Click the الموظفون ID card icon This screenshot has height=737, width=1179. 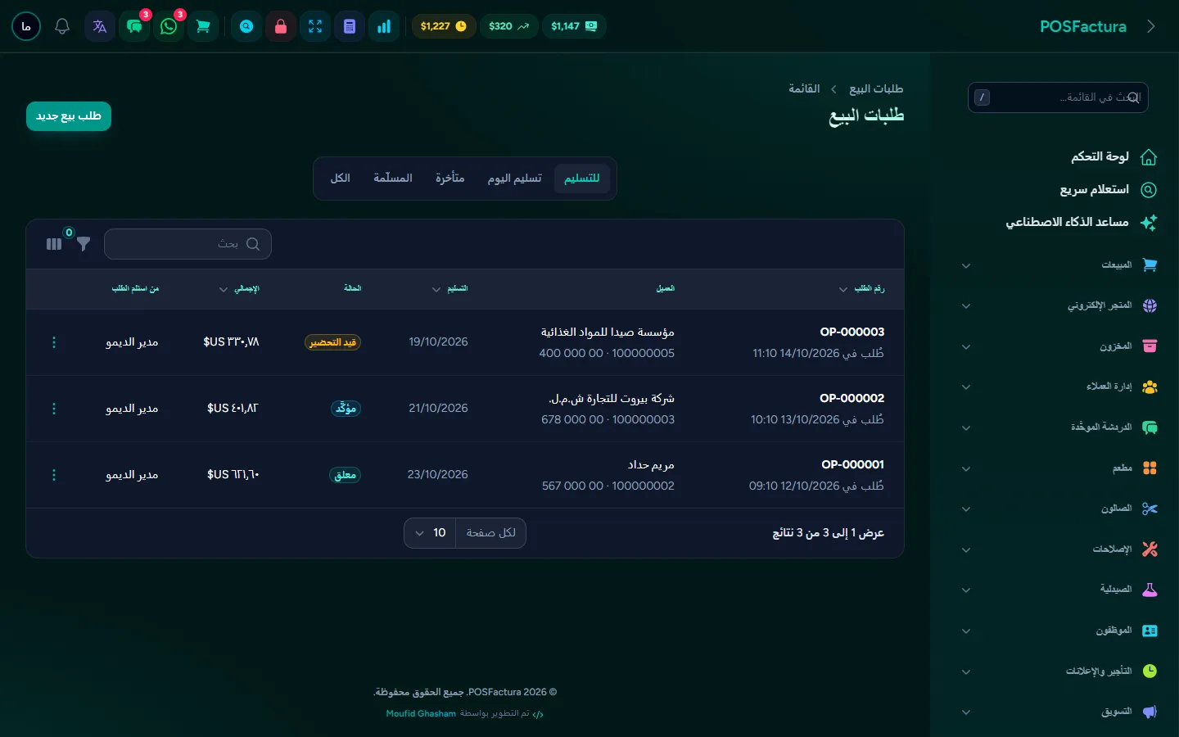1150,631
